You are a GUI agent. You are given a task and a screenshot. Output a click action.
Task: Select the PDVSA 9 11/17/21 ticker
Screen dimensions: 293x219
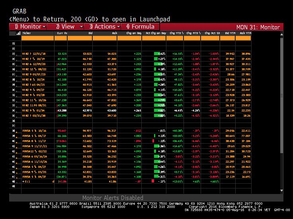click(x=35, y=146)
